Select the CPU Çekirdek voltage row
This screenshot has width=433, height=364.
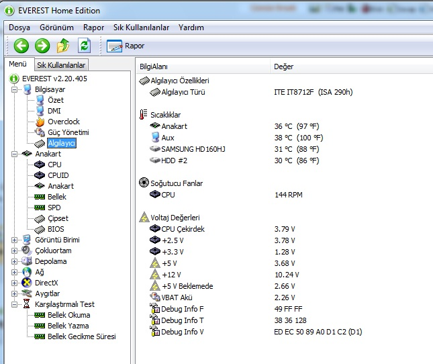(183, 229)
